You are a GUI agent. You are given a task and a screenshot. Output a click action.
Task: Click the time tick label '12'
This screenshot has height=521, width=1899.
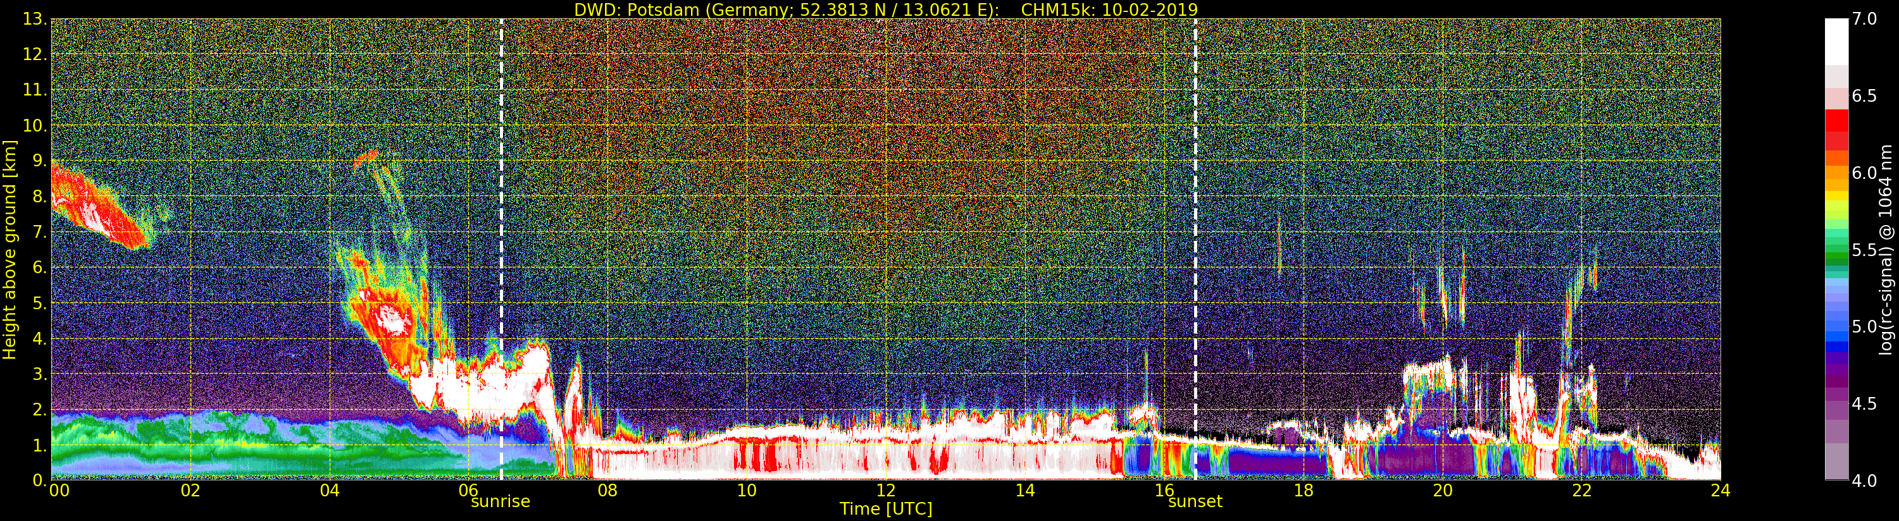[x=885, y=490]
